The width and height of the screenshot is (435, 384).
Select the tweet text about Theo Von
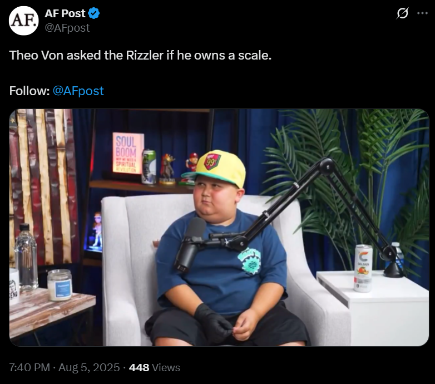coord(140,55)
